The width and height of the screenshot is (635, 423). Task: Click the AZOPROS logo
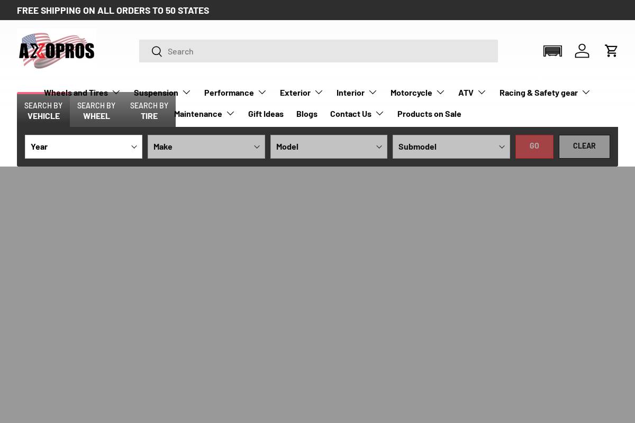tap(57, 50)
